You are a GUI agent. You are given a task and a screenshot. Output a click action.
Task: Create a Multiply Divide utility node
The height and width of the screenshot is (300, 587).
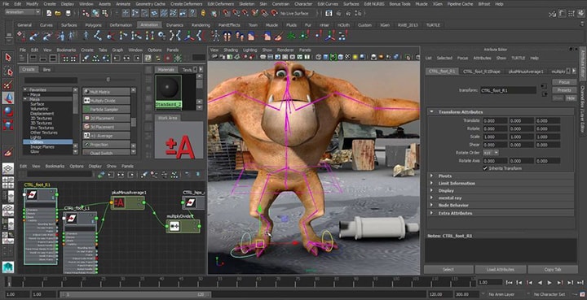point(106,100)
